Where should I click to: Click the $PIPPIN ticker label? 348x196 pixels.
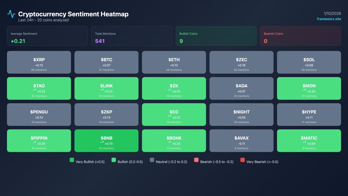pyautogui.click(x=39, y=138)
